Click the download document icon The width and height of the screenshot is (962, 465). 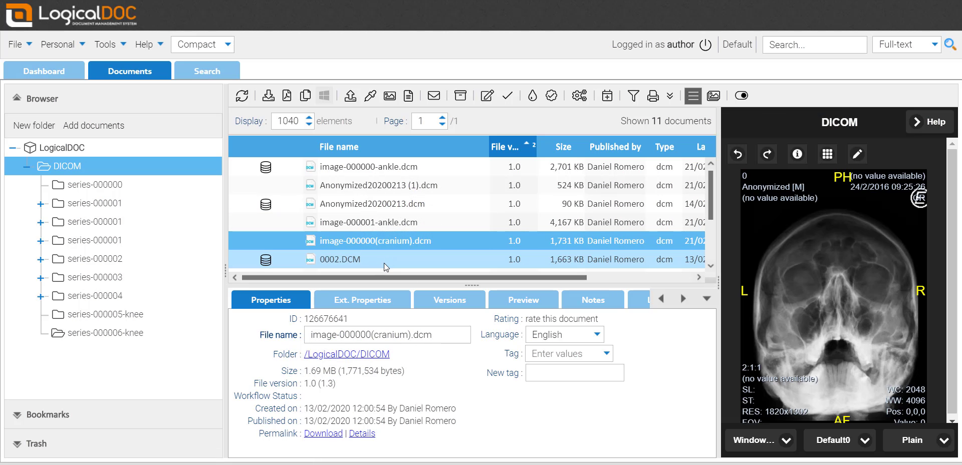point(268,96)
